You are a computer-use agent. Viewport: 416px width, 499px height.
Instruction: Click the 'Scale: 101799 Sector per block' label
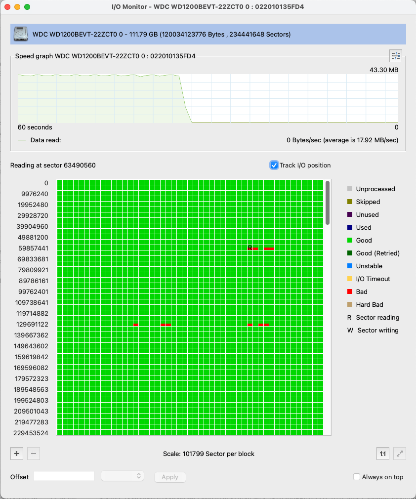point(208,454)
